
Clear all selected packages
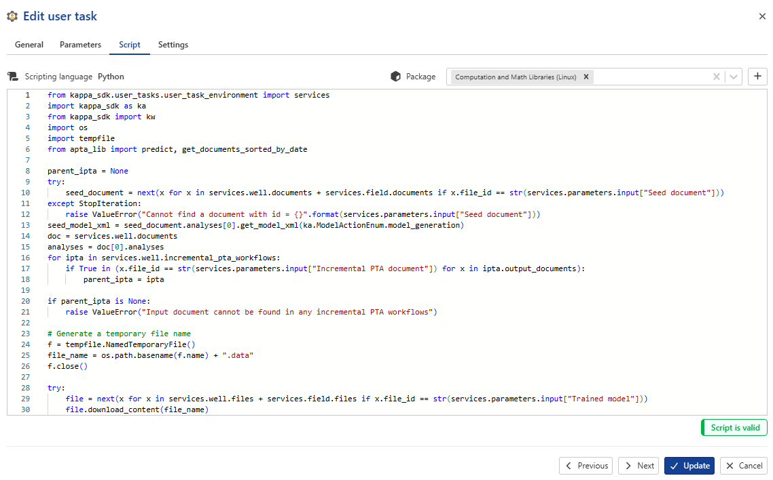(x=717, y=77)
